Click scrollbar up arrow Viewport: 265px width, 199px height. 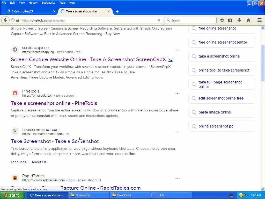click(263, 28)
